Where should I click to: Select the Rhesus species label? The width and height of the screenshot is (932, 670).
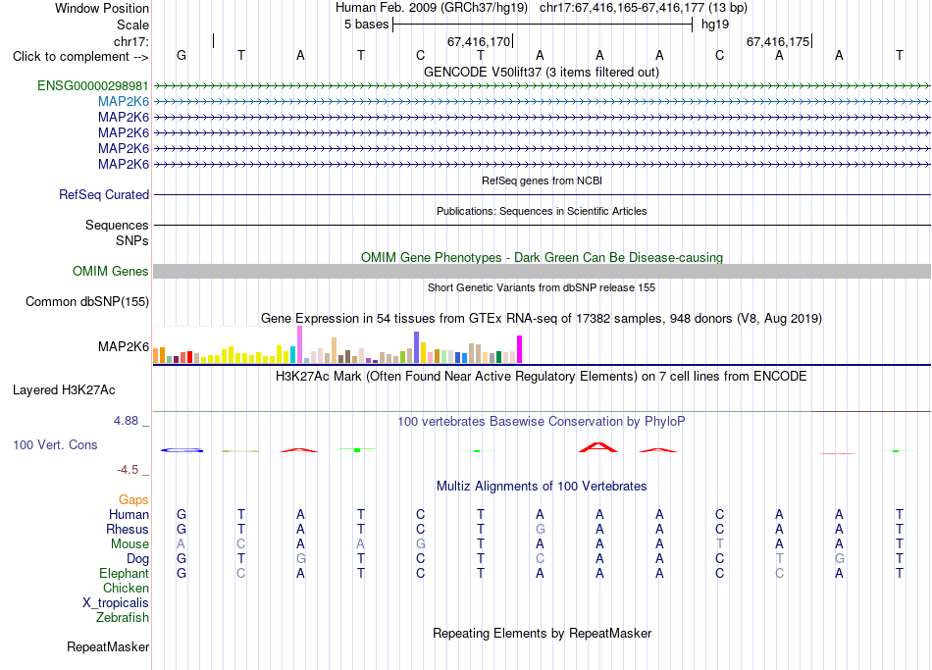(128, 529)
